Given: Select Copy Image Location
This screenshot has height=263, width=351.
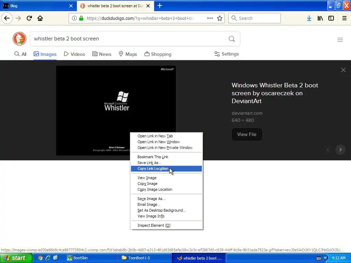Looking at the screenshot, I should tap(166, 189).
